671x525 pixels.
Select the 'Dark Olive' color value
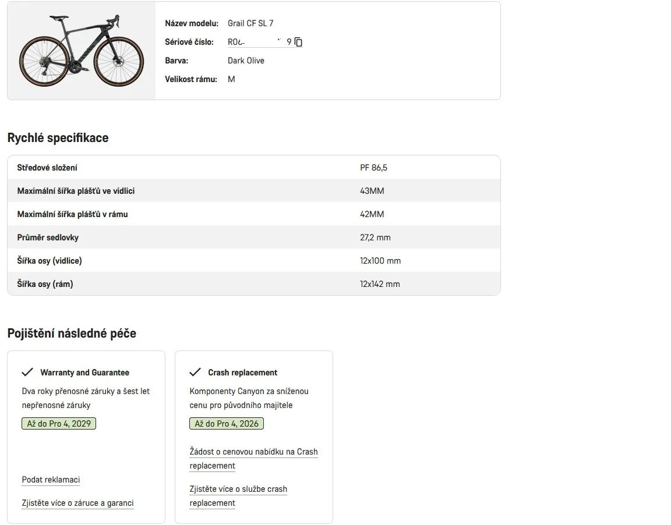[x=246, y=61]
